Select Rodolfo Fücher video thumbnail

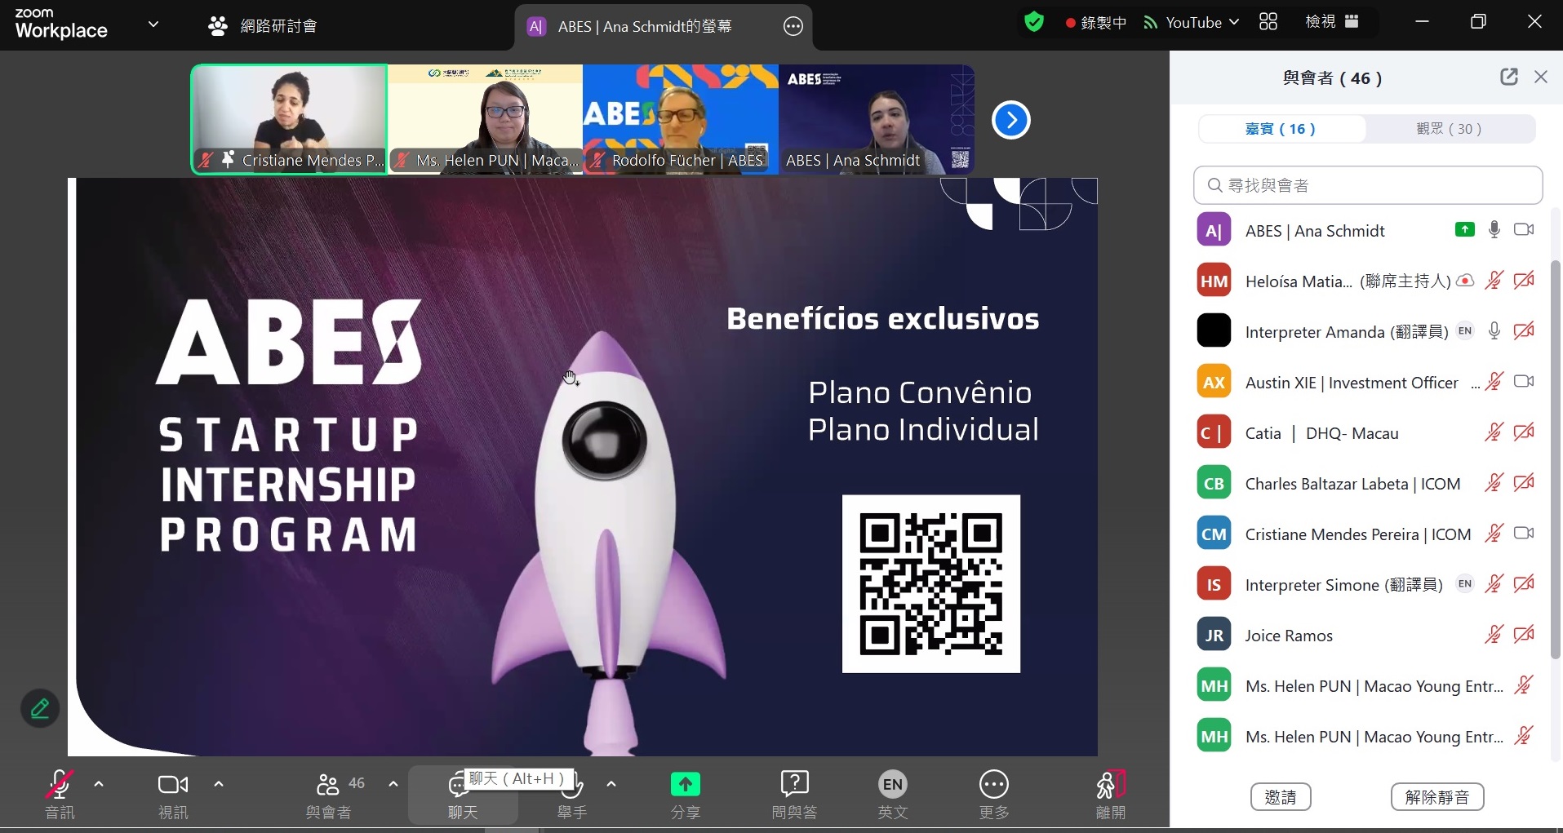681,120
